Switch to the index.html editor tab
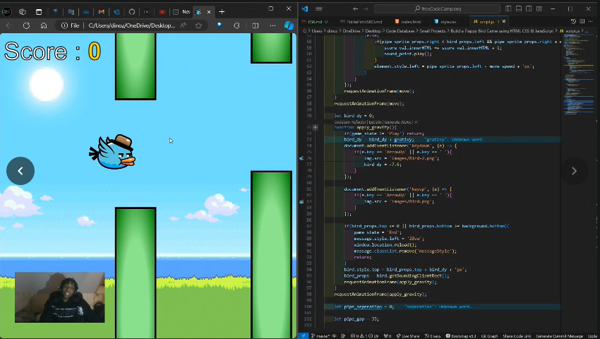This screenshot has width=600, height=339. pyautogui.click(x=408, y=21)
